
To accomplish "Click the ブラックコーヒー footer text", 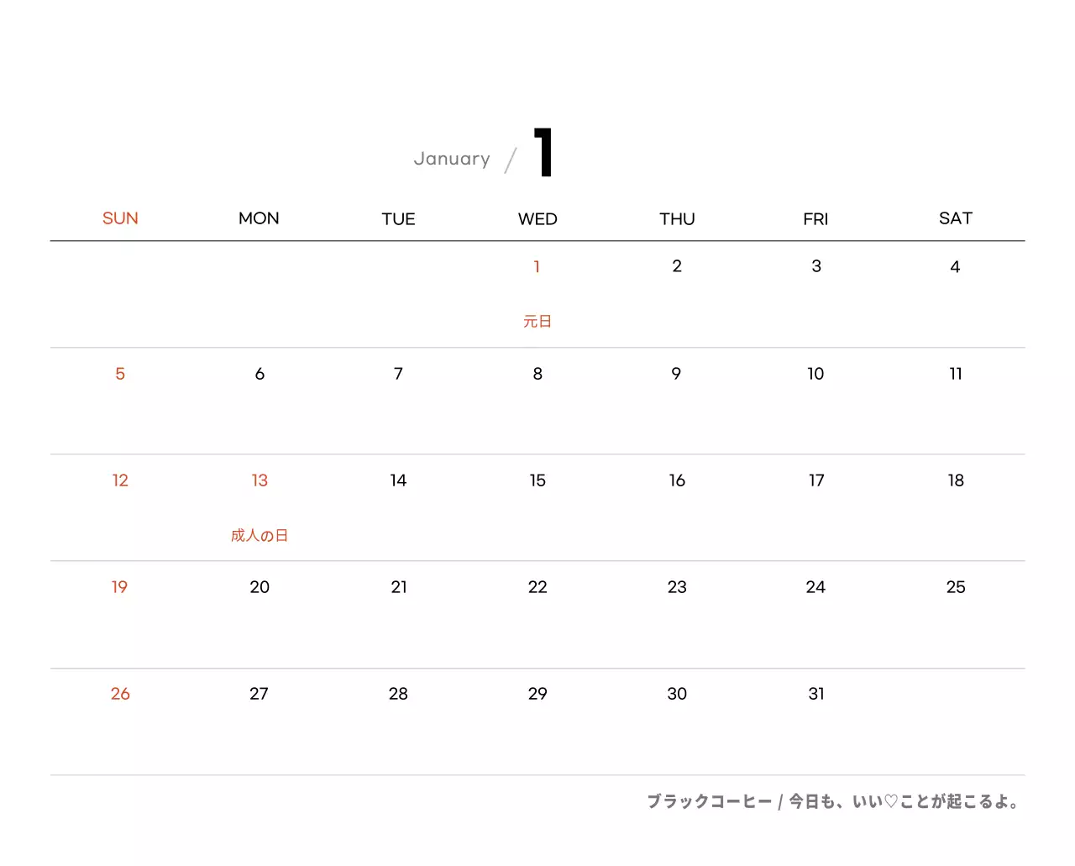I will pyautogui.click(x=709, y=801).
